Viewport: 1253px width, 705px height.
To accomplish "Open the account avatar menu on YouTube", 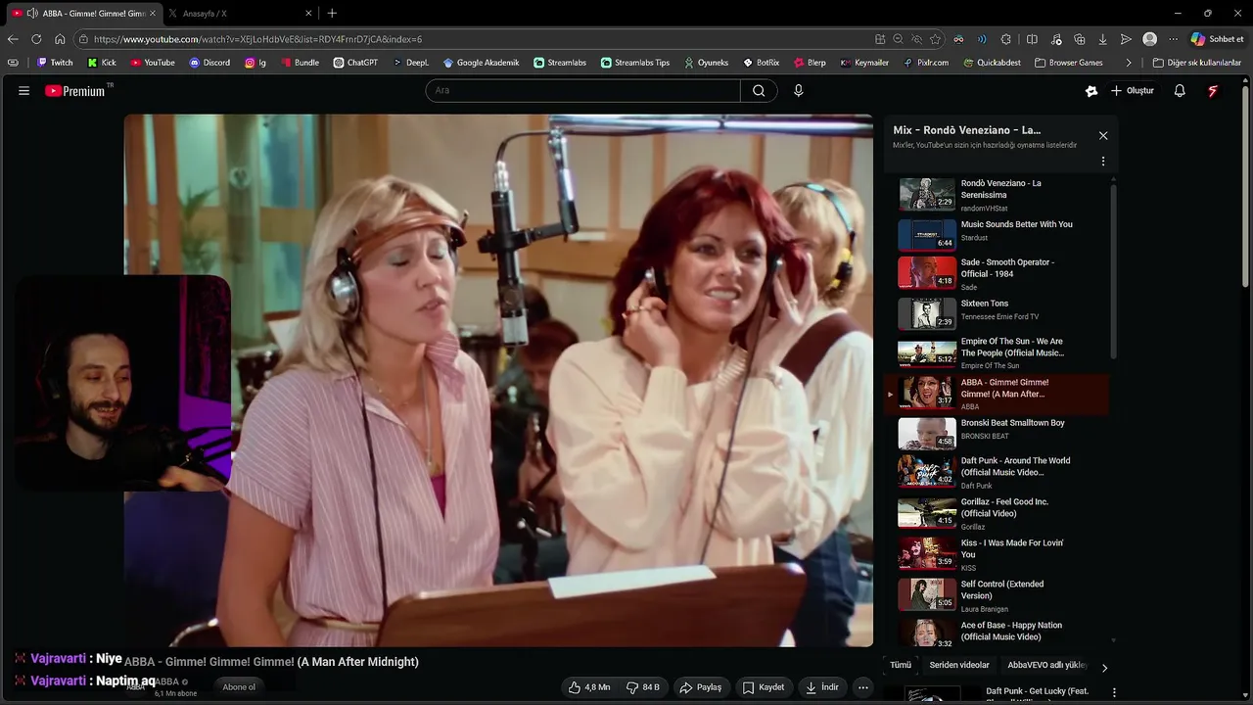I will tap(1213, 91).
